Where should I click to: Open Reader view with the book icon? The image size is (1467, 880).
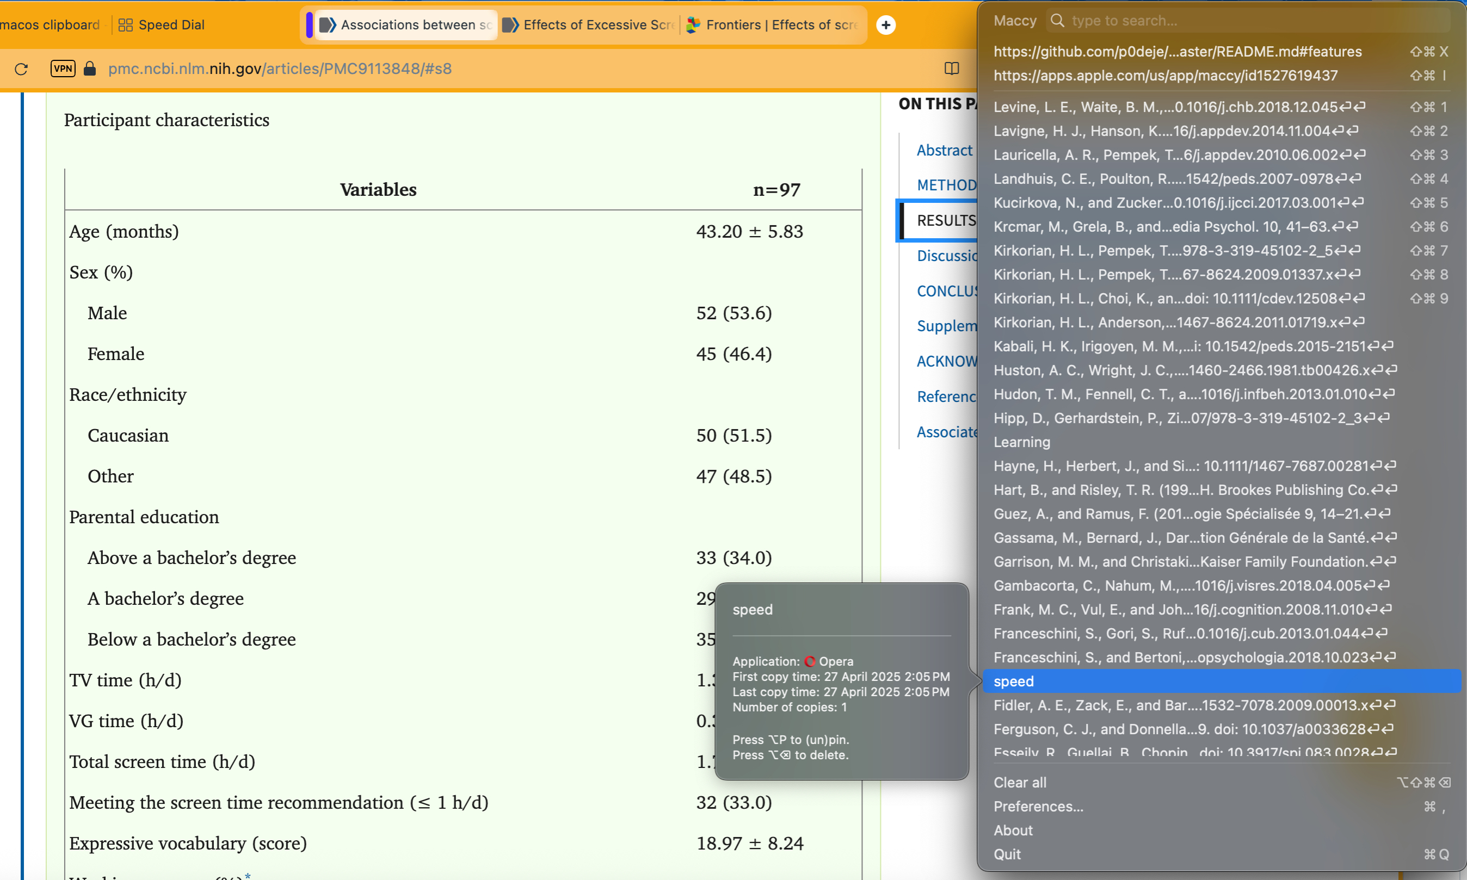pyautogui.click(x=952, y=69)
